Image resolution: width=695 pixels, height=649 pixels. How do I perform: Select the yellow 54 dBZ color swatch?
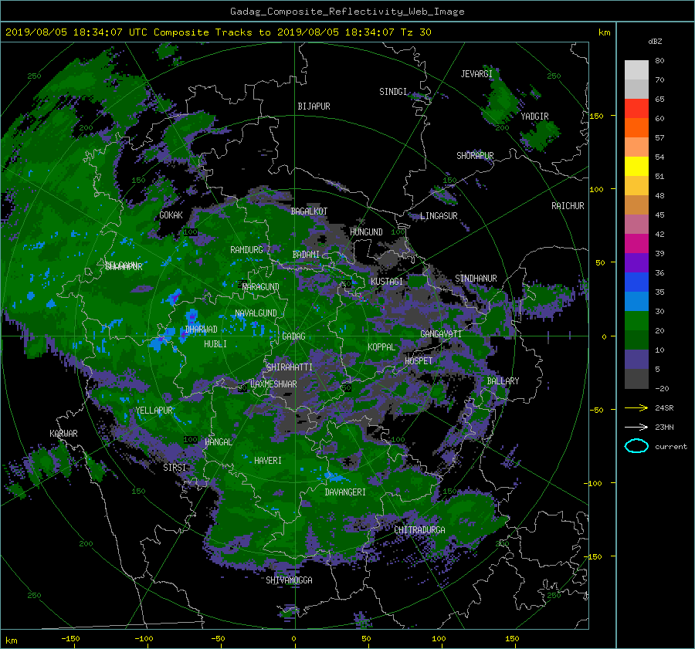tap(636, 166)
